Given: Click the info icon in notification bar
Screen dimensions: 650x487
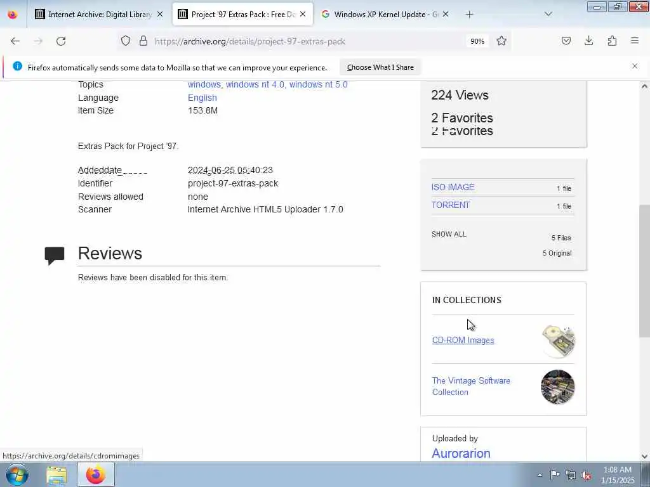Looking at the screenshot, I should tap(17, 66).
